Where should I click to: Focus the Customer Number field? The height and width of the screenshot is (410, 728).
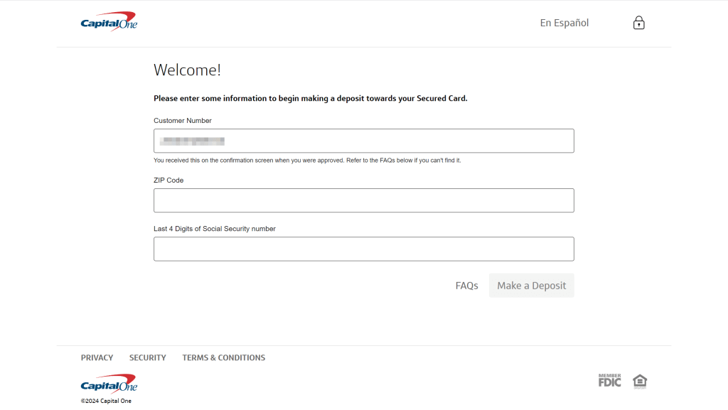[364, 141]
